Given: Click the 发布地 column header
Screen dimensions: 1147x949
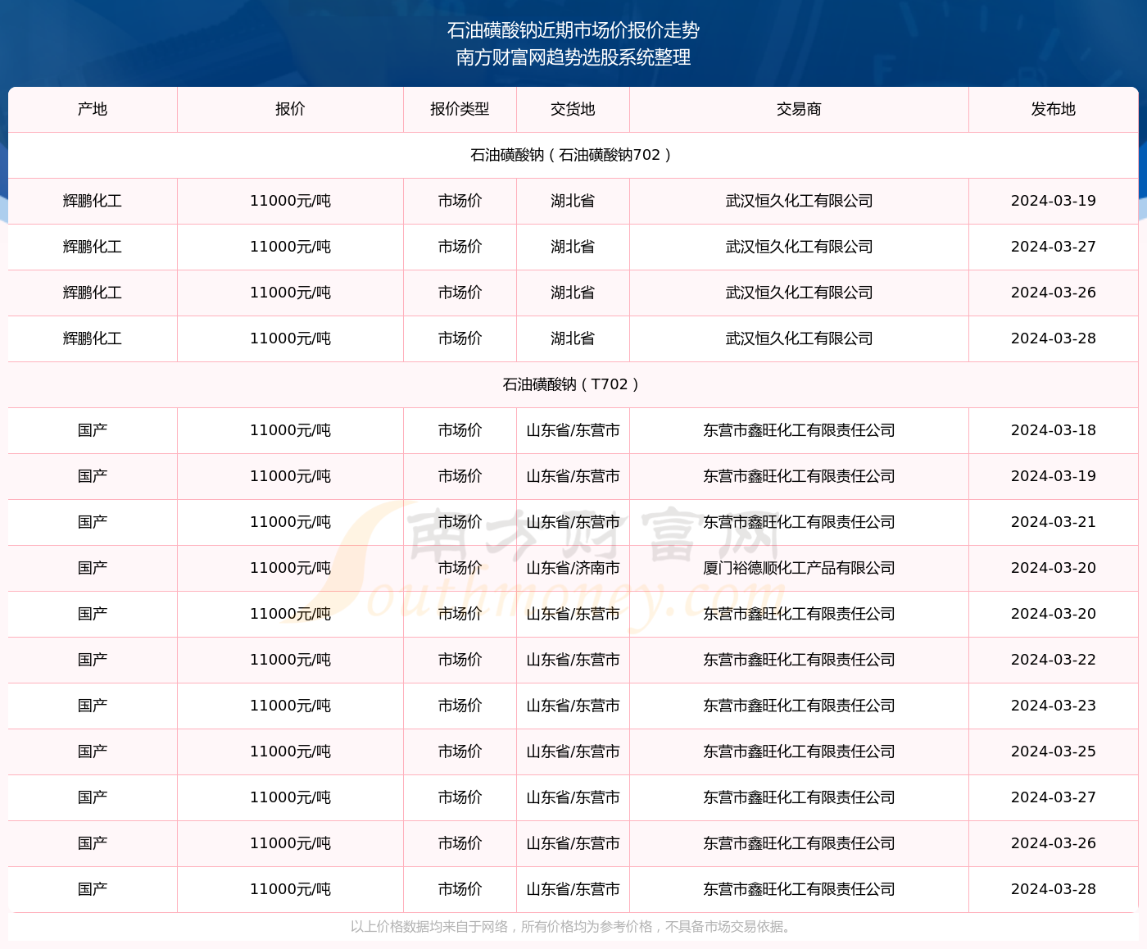Looking at the screenshot, I should pos(1054,109).
